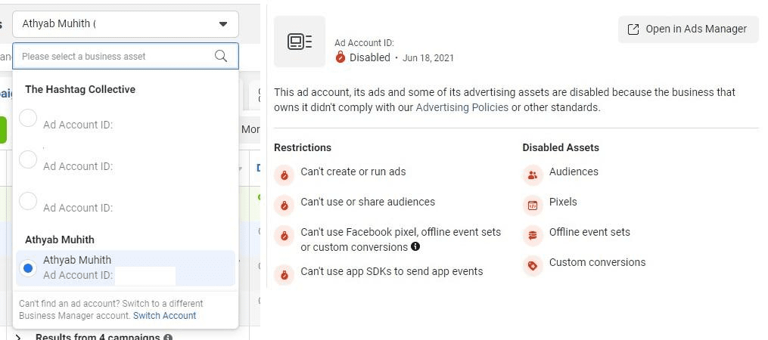Select the selected Athyab Muhith ad account radio

28,268
